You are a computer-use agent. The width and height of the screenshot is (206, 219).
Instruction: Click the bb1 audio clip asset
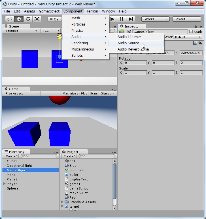point(72,161)
